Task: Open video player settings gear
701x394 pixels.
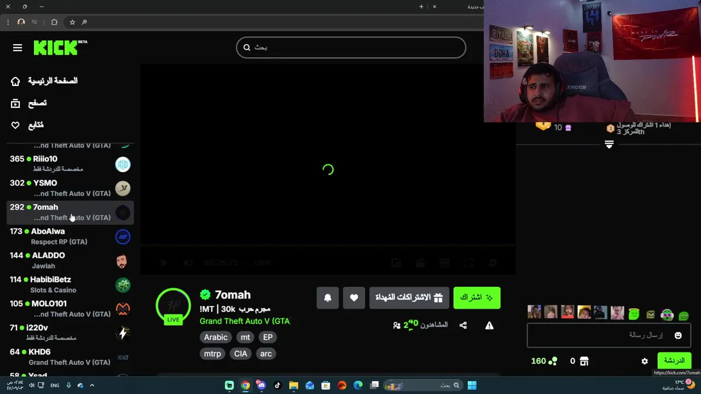Action: [492, 263]
